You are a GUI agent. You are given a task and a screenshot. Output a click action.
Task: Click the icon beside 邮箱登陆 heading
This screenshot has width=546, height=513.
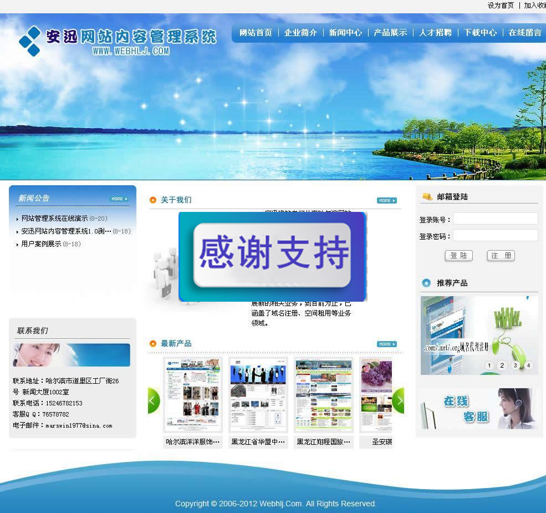tap(427, 196)
